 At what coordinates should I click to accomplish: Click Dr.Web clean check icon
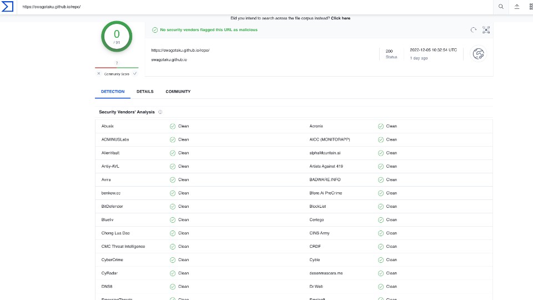click(x=380, y=287)
